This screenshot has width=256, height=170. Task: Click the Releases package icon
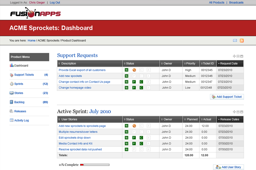coord(12,111)
